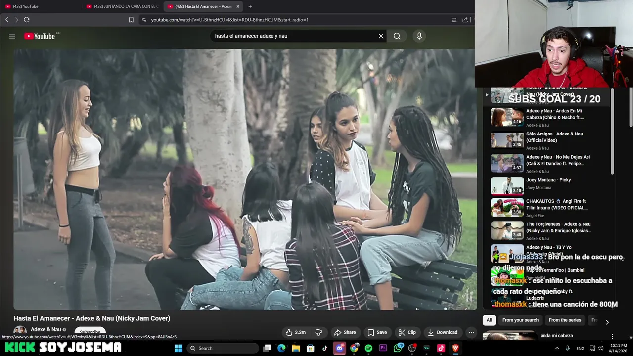This screenshot has width=633, height=356.
Task: Open the Adexe & Nau channel name link
Action: [46, 330]
